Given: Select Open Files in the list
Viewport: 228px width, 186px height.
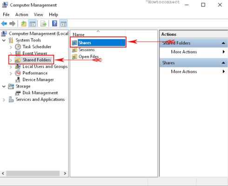Looking at the screenshot, I should [x=88, y=57].
